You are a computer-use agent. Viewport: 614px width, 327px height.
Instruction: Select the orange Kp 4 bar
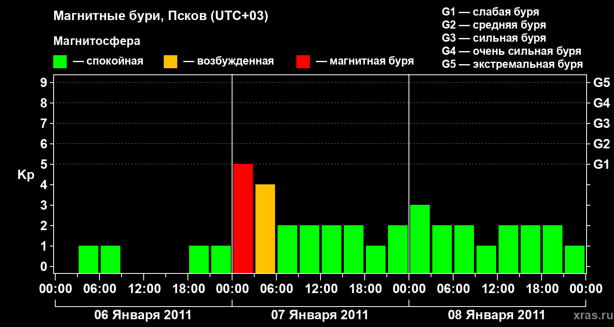pyautogui.click(x=265, y=228)
